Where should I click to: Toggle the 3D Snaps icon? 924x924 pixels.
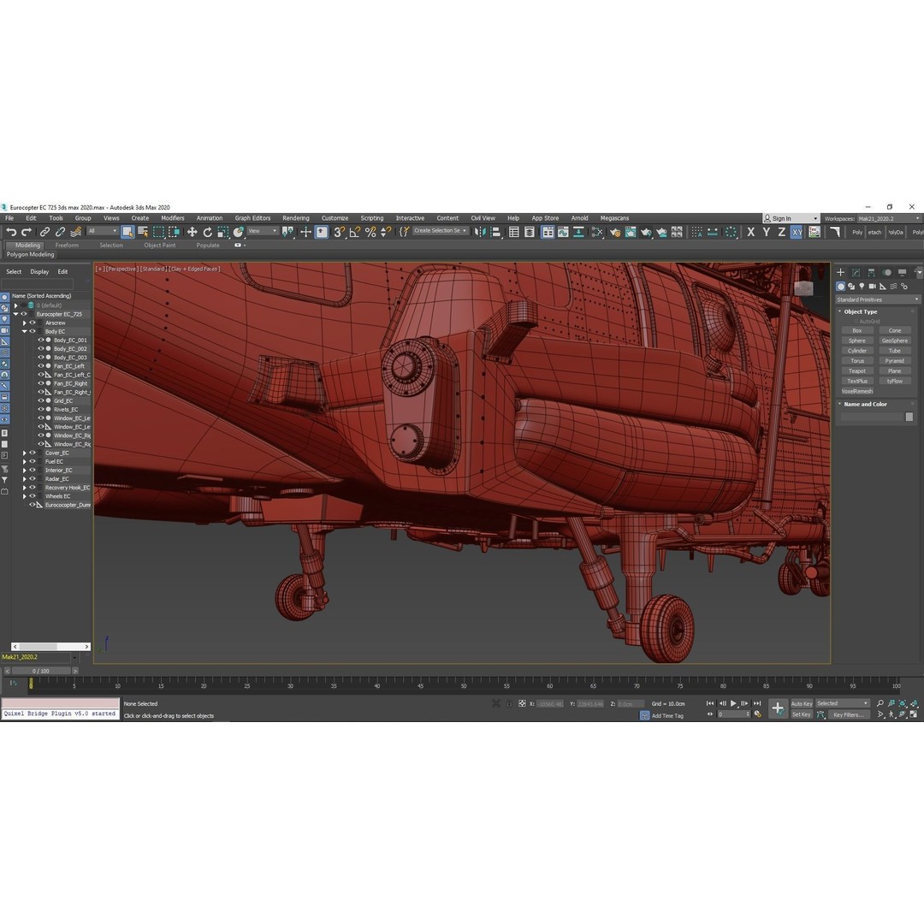[x=340, y=232]
